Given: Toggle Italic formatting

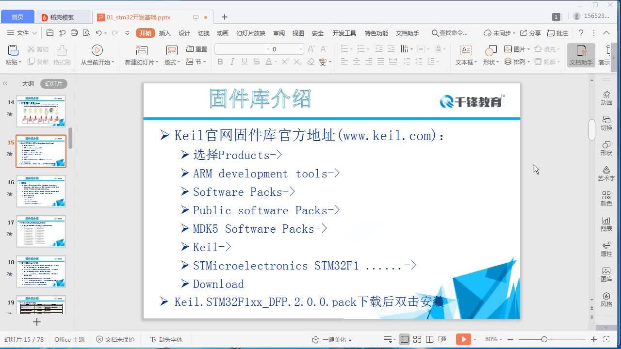Looking at the screenshot, I should pos(232,62).
